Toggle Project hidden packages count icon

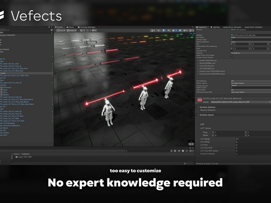point(192,151)
